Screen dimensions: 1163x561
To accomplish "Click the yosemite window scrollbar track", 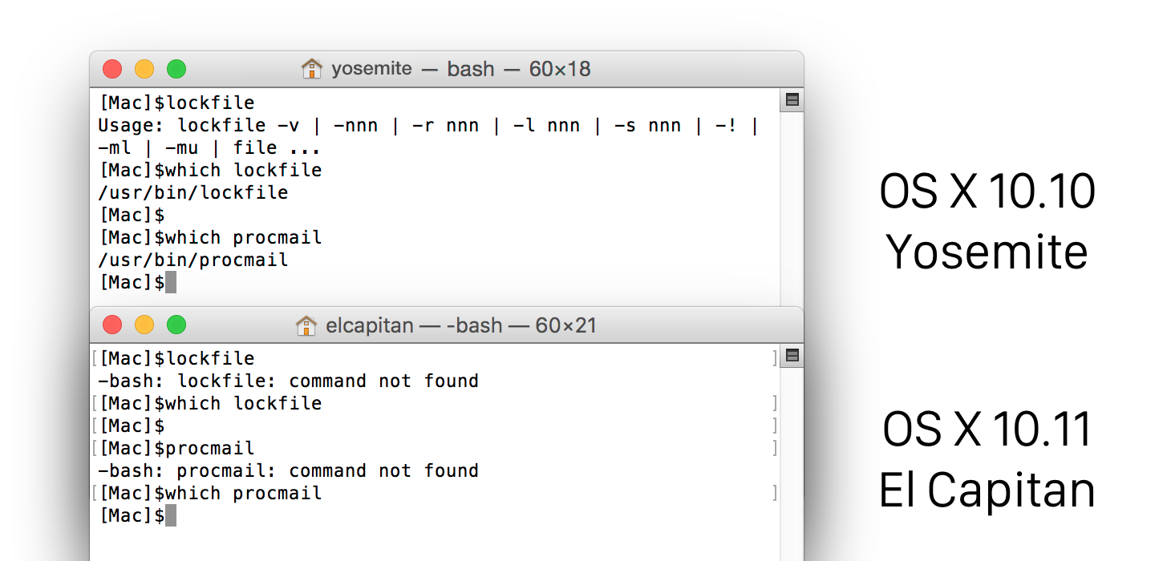I will [792, 208].
